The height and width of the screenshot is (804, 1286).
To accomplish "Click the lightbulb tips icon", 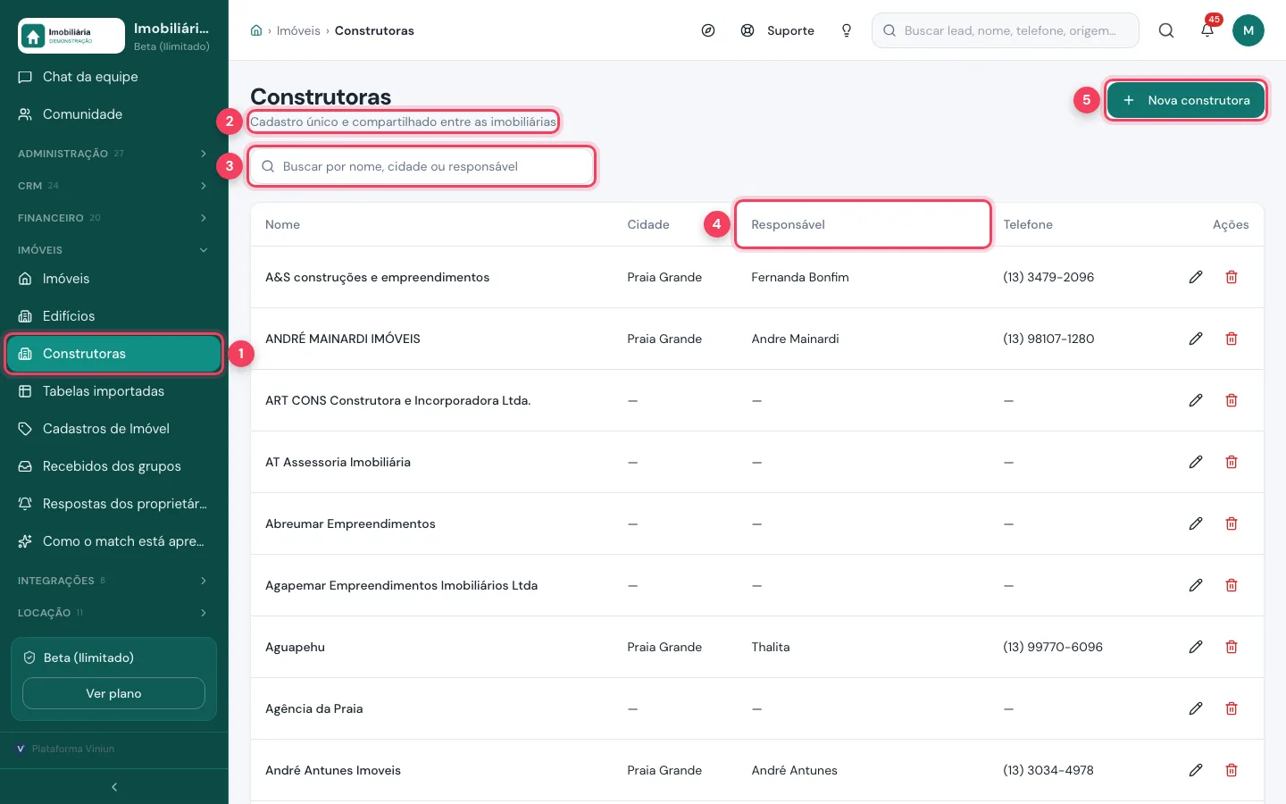I will coord(847,30).
